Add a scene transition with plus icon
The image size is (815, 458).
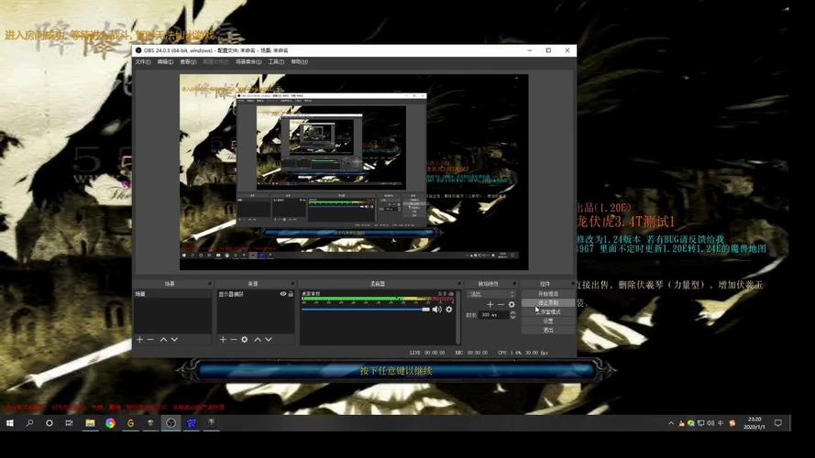490,304
